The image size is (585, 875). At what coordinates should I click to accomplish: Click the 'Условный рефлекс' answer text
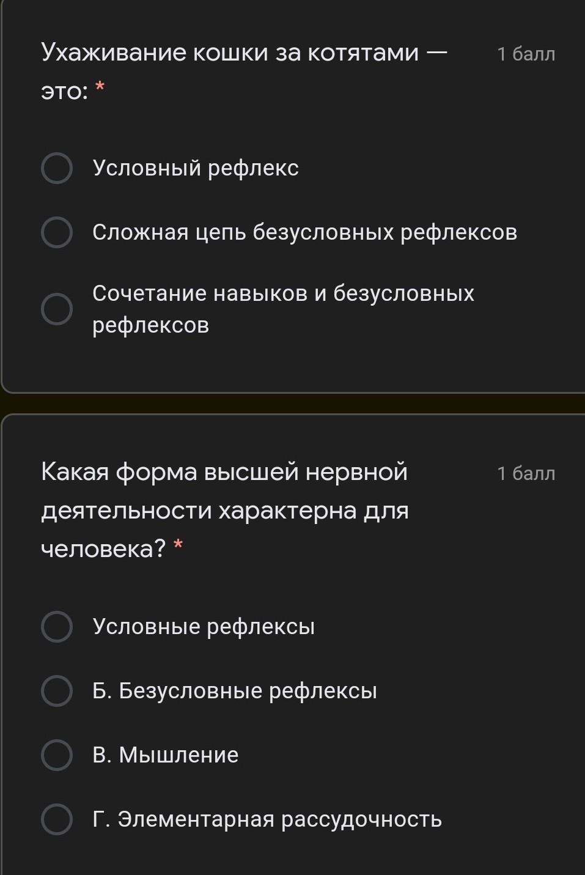click(196, 168)
